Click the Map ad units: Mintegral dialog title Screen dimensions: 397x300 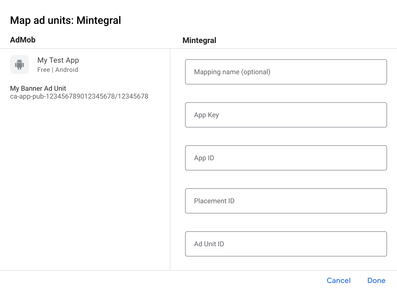click(65, 20)
